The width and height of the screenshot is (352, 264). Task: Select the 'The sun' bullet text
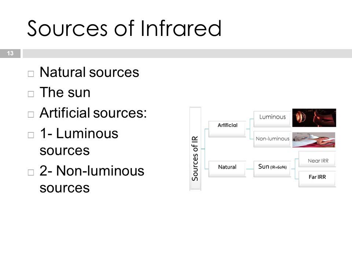[65, 92]
